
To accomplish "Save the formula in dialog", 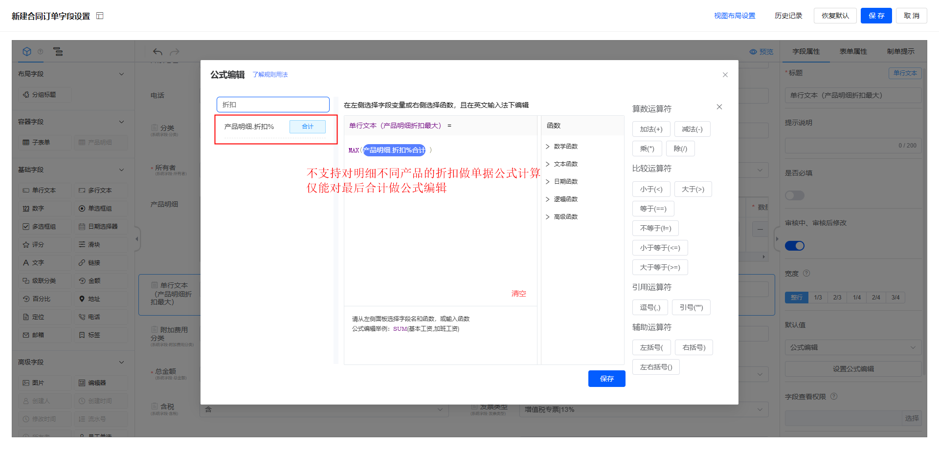I will click(x=606, y=379).
